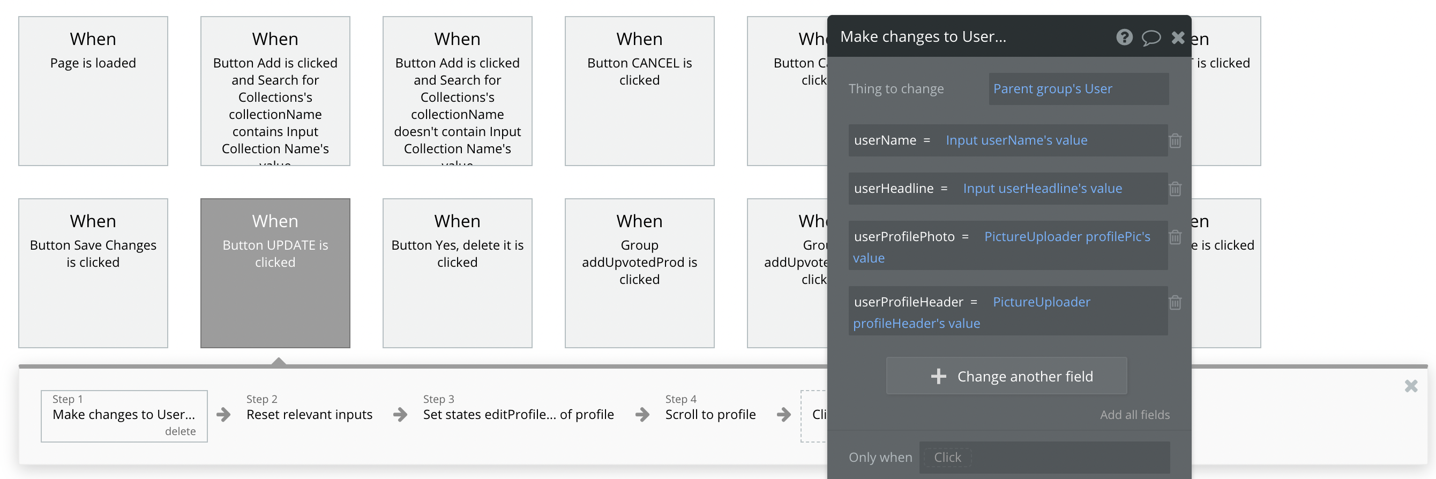1436x479 pixels.
Task: Remove userHeadline field via trash icon
Action: pyautogui.click(x=1175, y=189)
